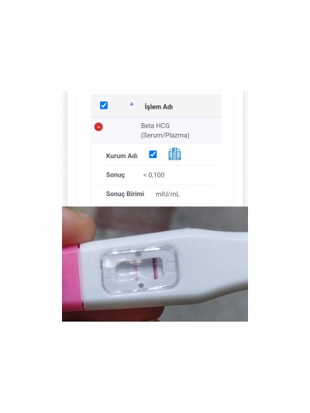Click the Sonuç Birimi label
The image size is (310, 413).
[125, 194]
